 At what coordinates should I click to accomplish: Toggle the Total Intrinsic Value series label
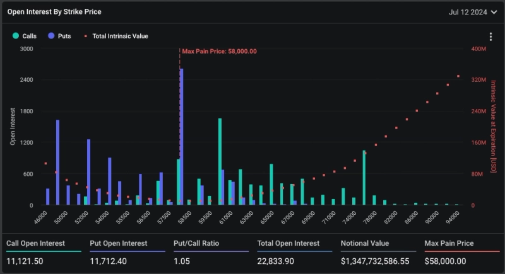pos(120,37)
